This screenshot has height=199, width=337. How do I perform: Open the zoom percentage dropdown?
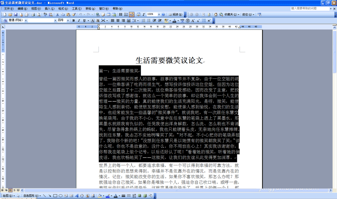pos(159,15)
